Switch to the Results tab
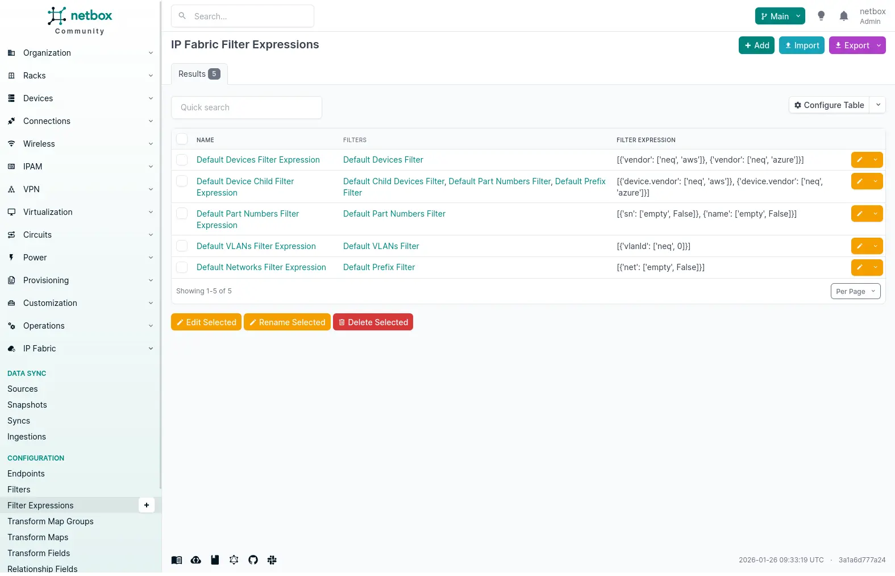The height and width of the screenshot is (576, 895). (199, 74)
